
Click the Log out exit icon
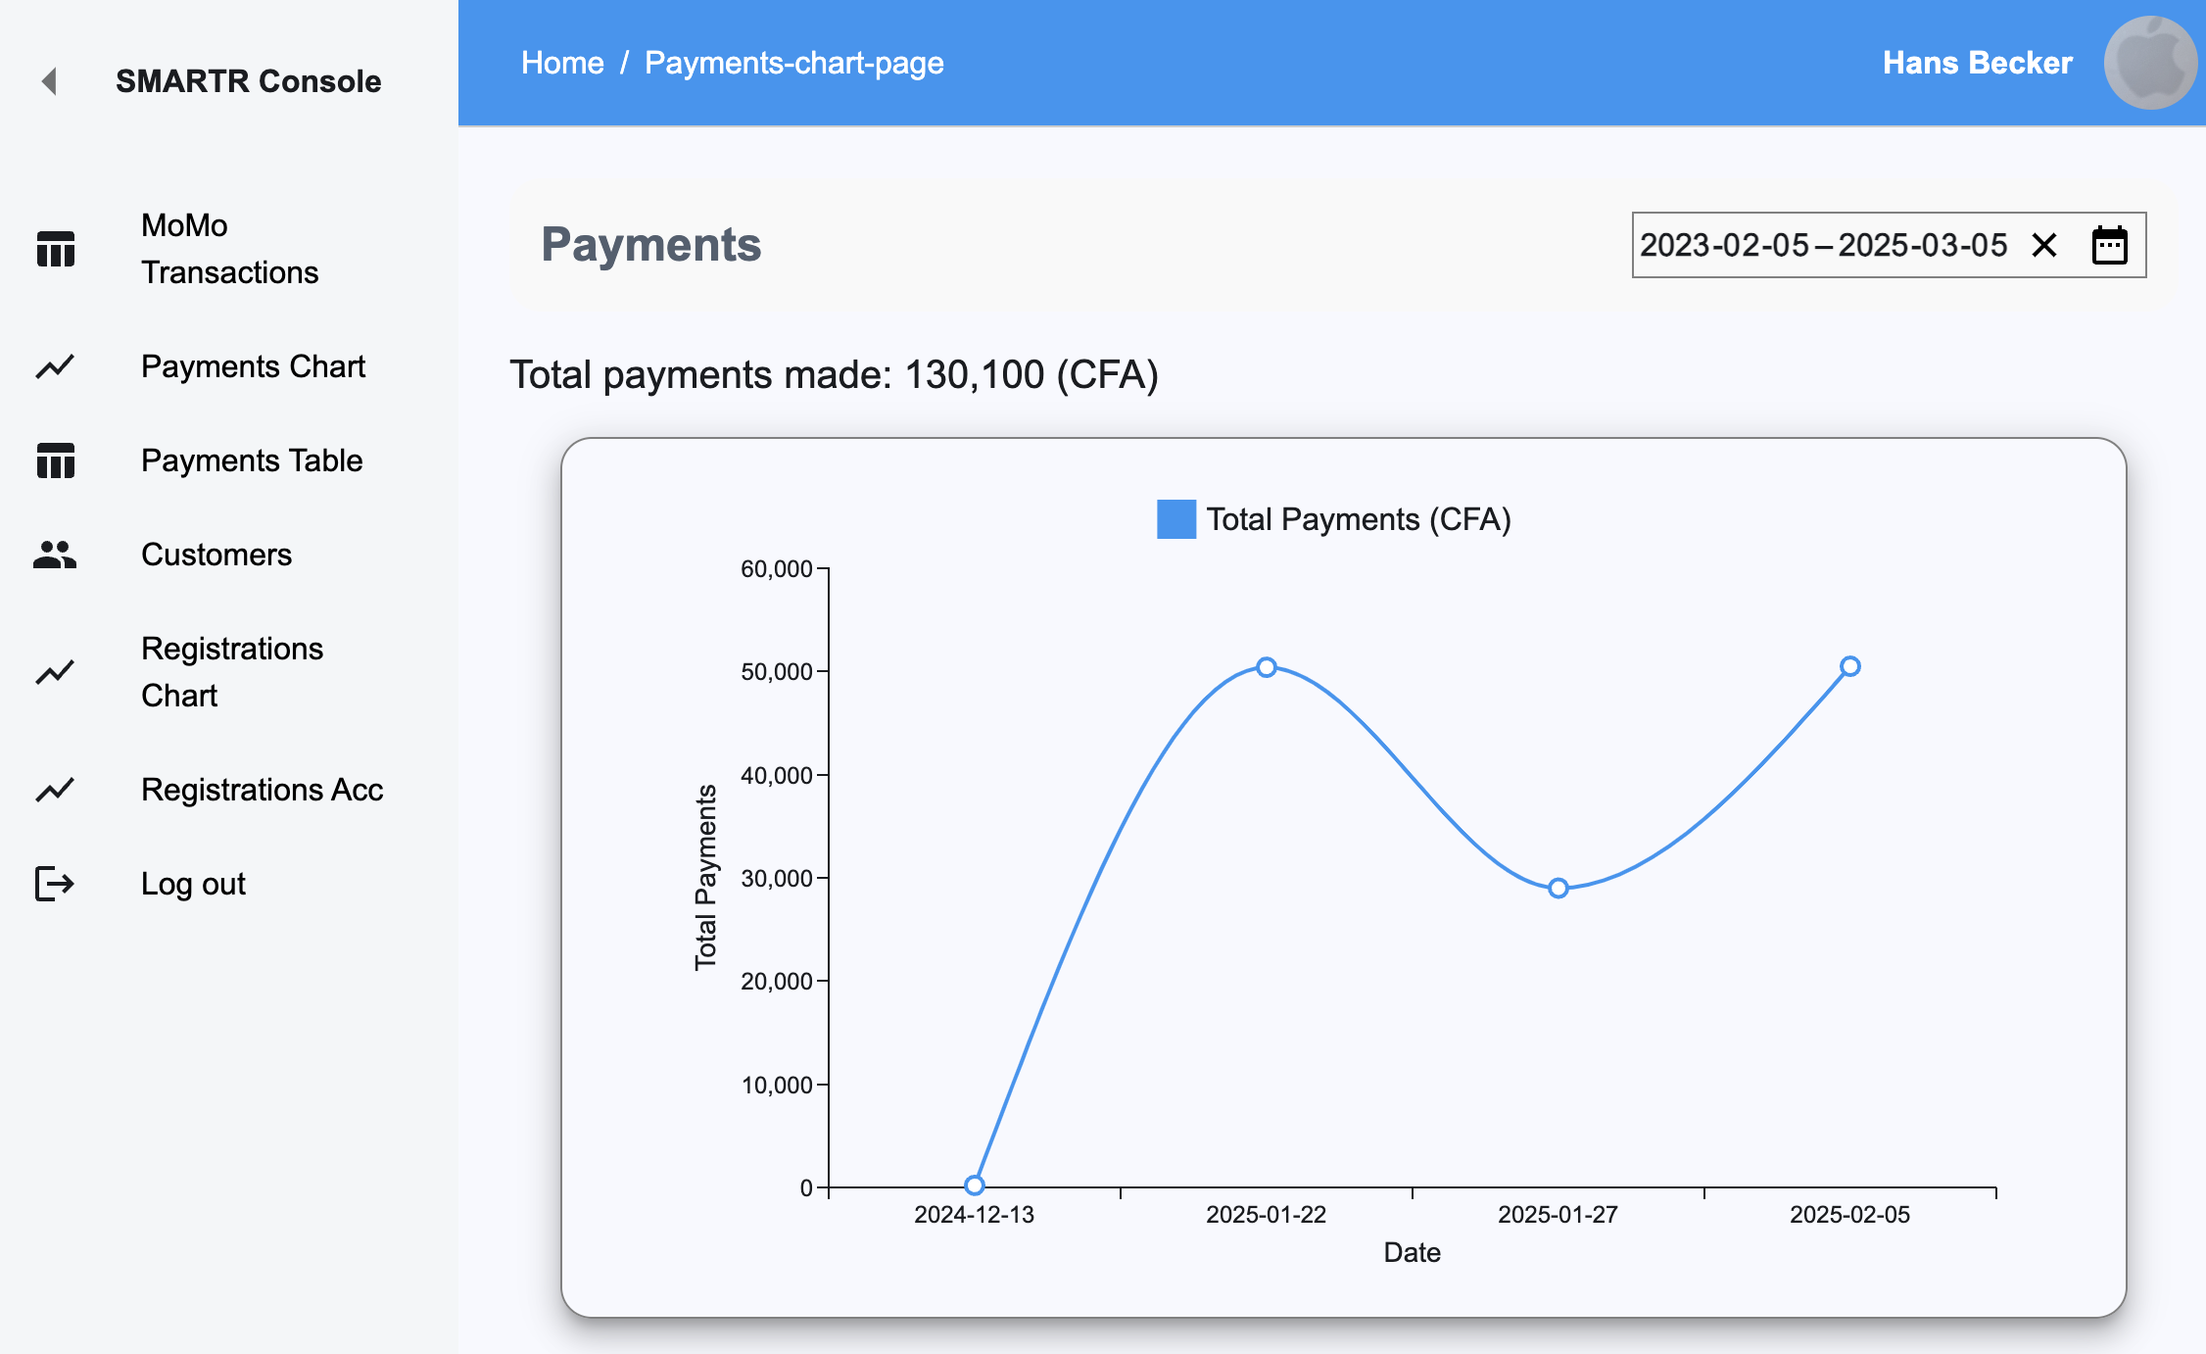pos(54,883)
